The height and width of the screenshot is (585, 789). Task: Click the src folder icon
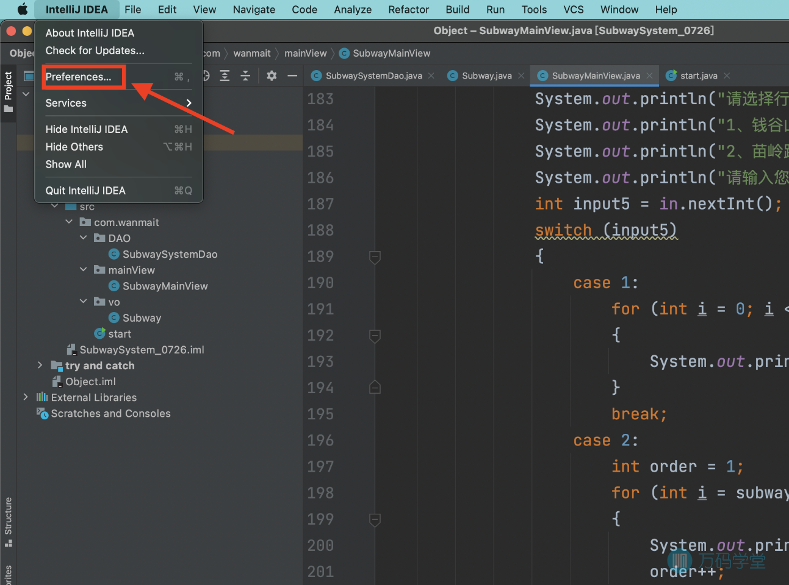[x=71, y=207]
